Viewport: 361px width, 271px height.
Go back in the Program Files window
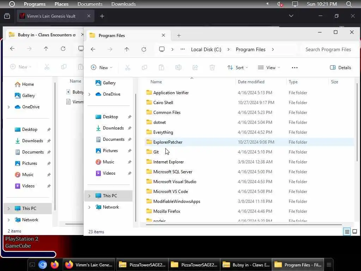click(93, 49)
